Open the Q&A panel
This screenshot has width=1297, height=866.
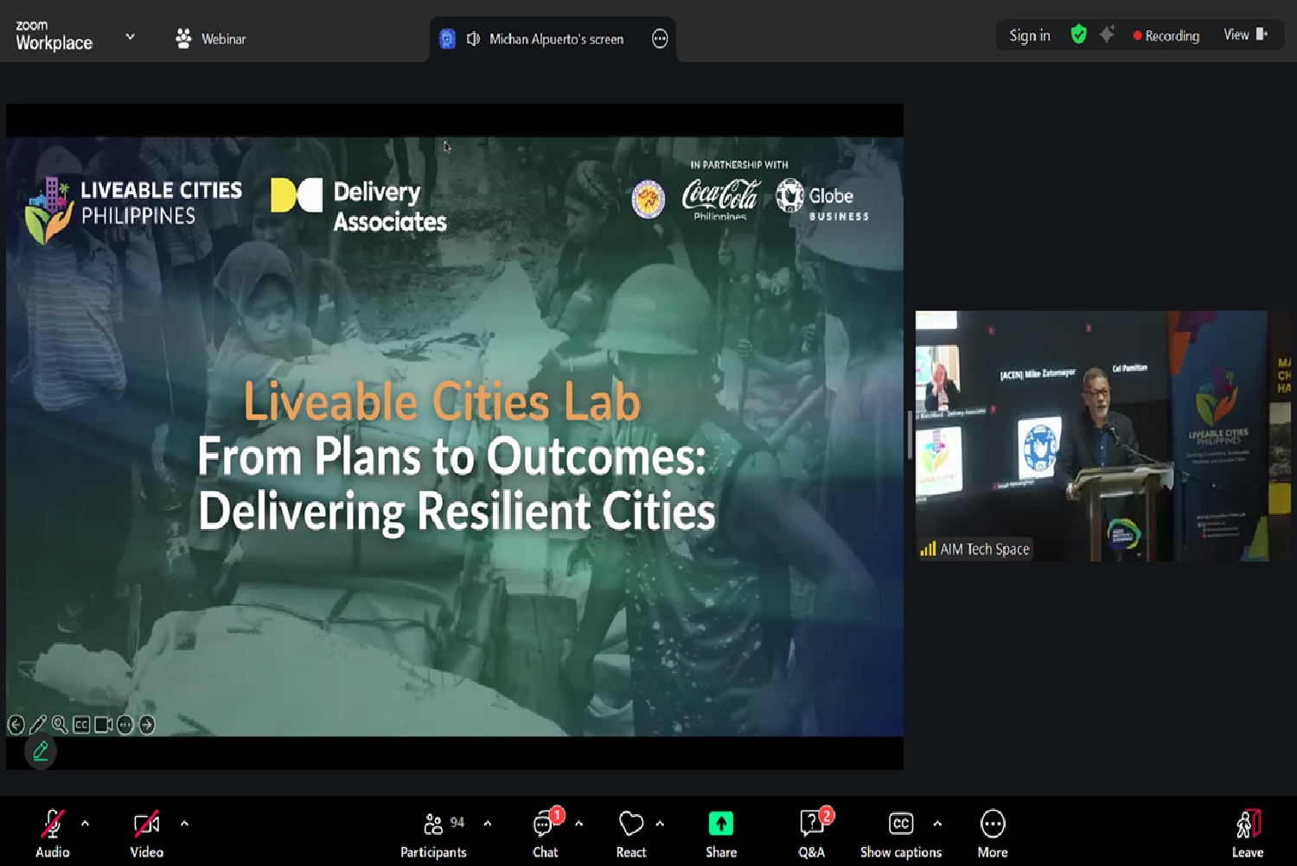tap(812, 825)
